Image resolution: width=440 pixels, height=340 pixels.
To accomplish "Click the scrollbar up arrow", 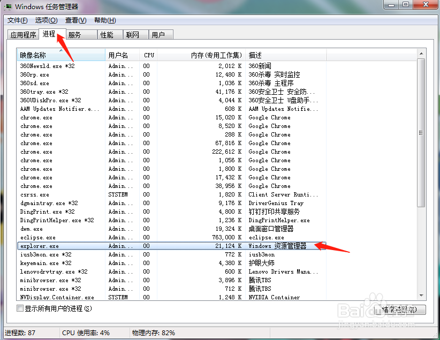I will coord(421,54).
